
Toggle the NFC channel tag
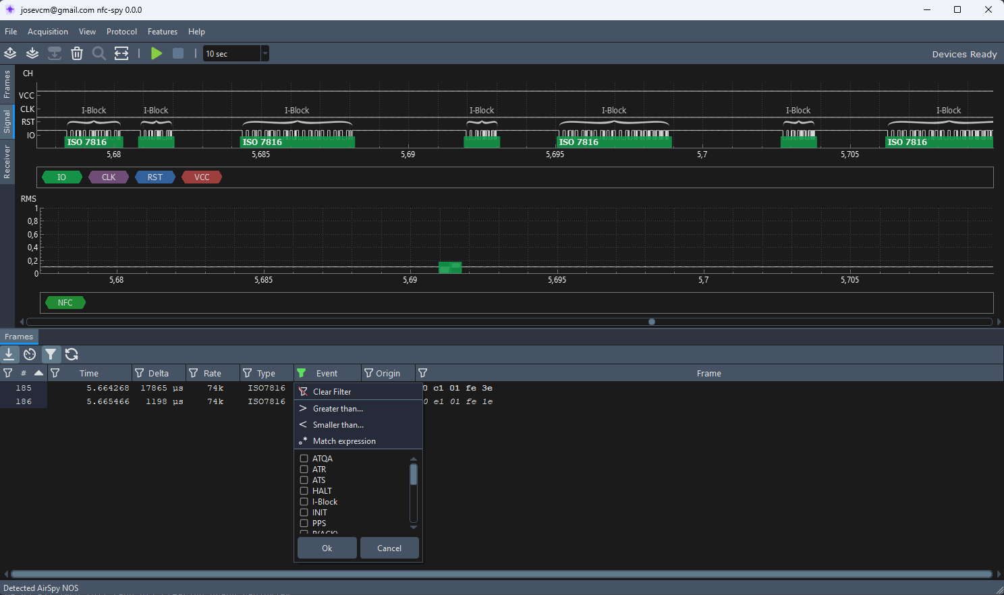click(x=65, y=303)
